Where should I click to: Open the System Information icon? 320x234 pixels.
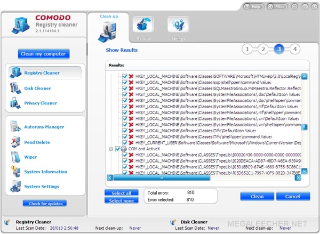tap(15, 171)
